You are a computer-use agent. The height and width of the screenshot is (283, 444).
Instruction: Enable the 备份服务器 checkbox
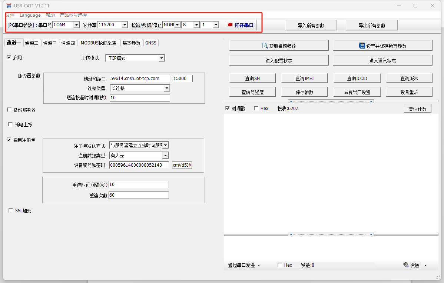[x=9, y=110]
